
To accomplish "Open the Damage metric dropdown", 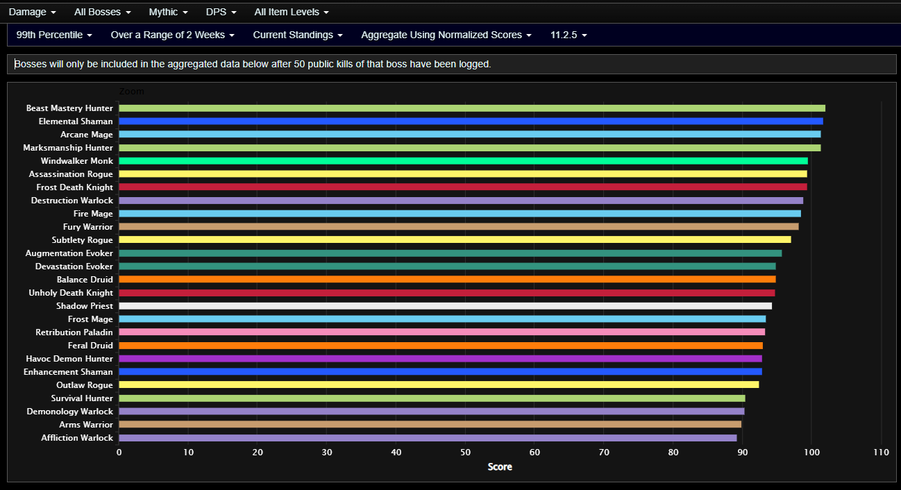I will pos(33,12).
